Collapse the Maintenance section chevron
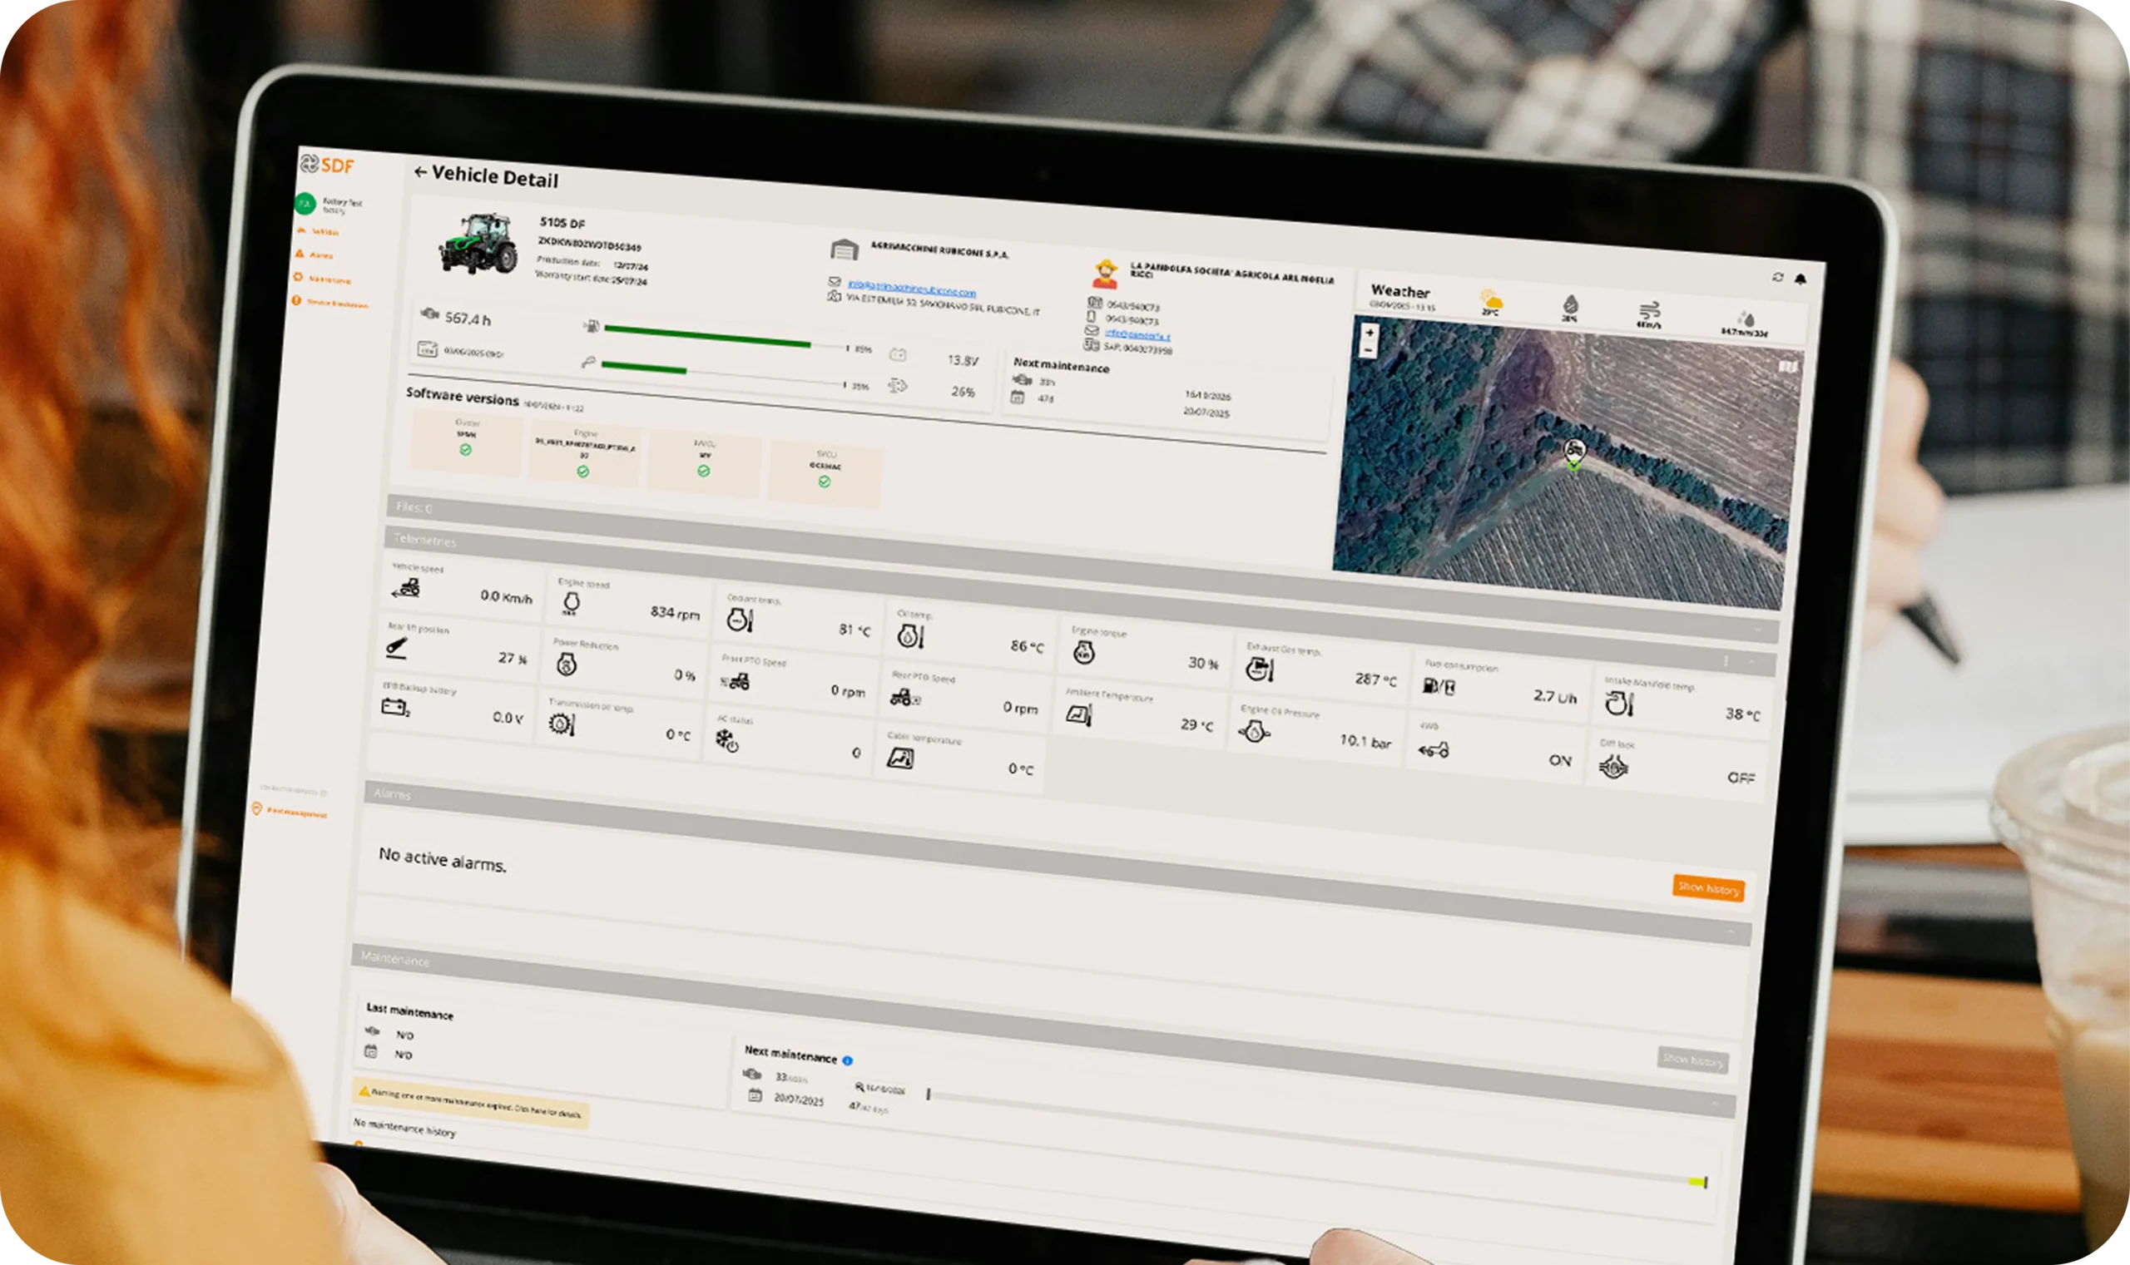Screen dimensions: 2130x1265 coord(1714,1104)
